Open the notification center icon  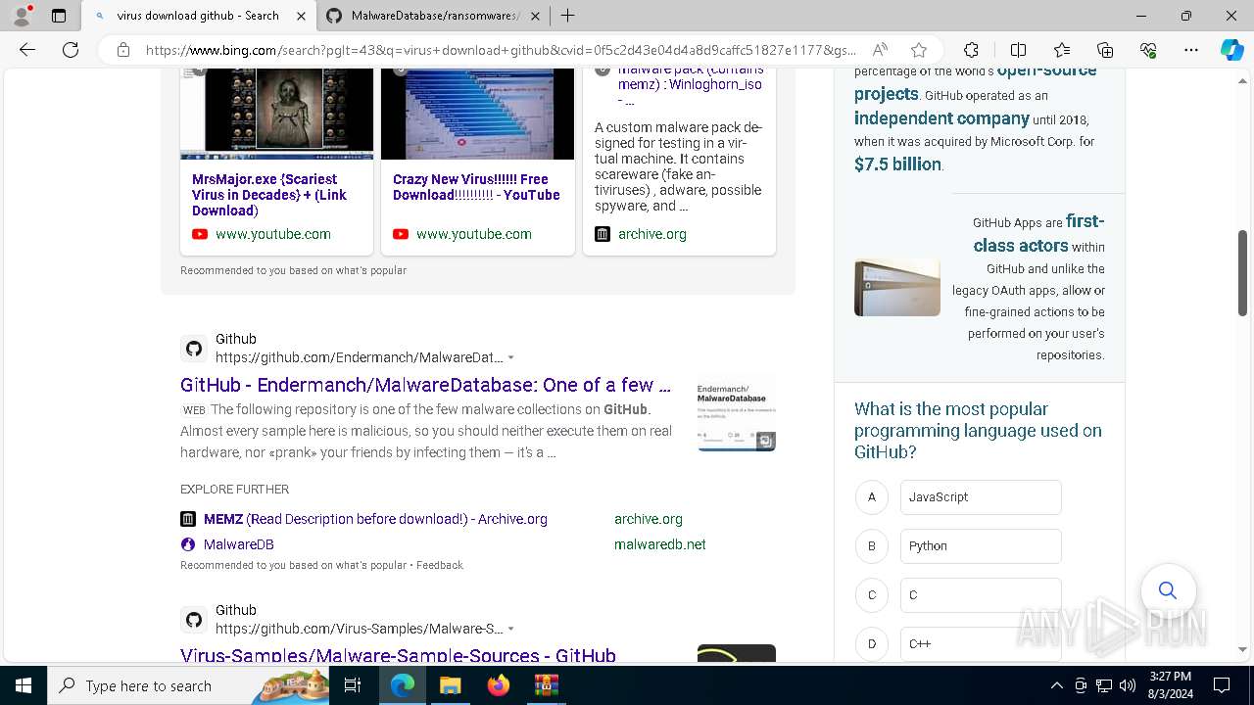1222,685
